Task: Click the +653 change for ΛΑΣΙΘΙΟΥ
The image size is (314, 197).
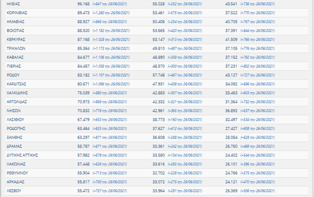Action: [110, 120]
